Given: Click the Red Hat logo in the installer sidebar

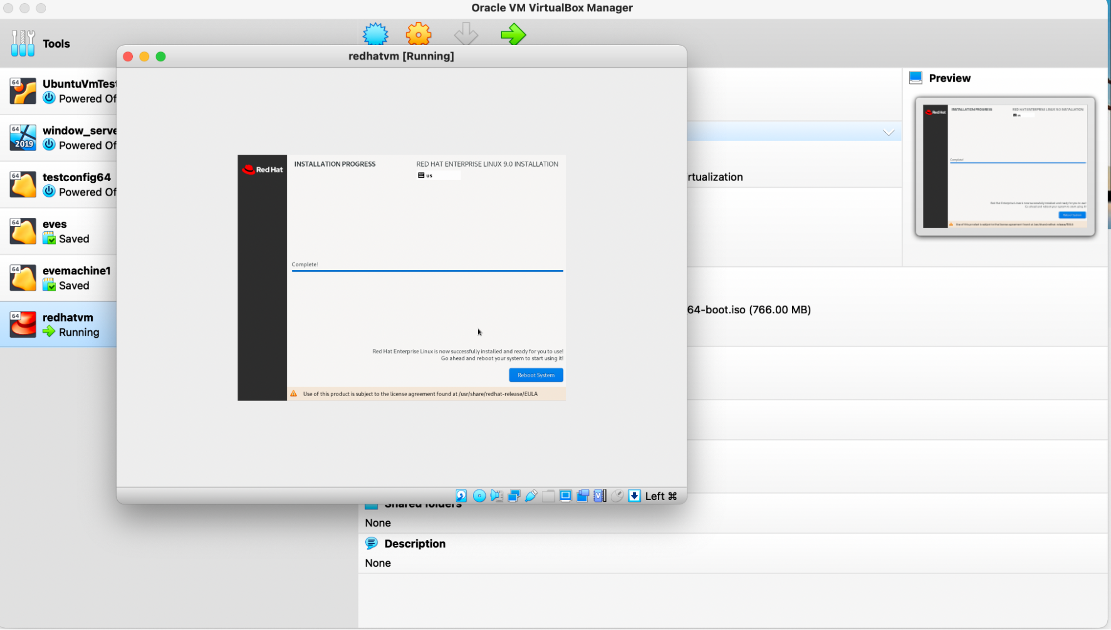Looking at the screenshot, I should coord(262,169).
